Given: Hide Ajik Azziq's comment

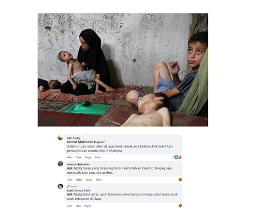Looking at the screenshot, I should pos(98,157).
